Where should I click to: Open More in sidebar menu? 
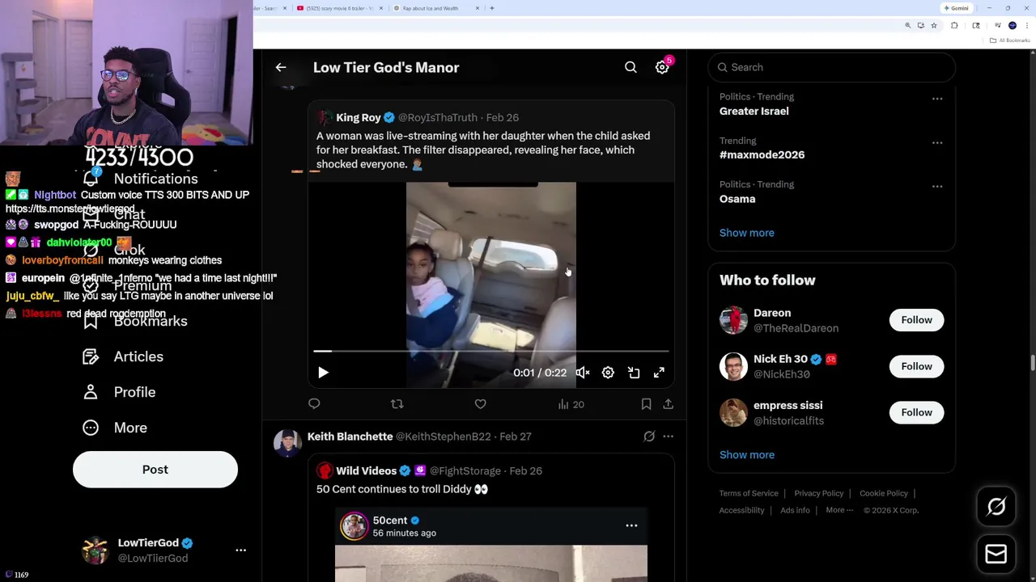(115, 428)
